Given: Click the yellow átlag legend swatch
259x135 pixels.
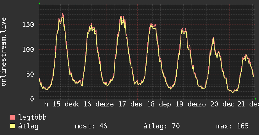Looking at the screenshot, I should [12, 126].
